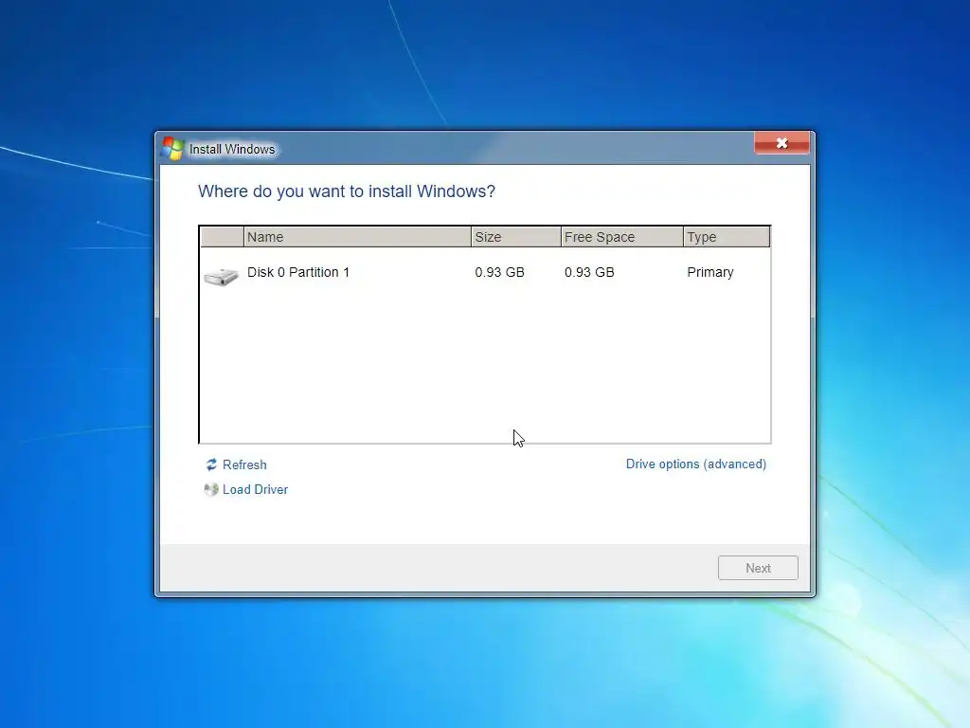Click the Windows logo in the title bar

(x=172, y=149)
